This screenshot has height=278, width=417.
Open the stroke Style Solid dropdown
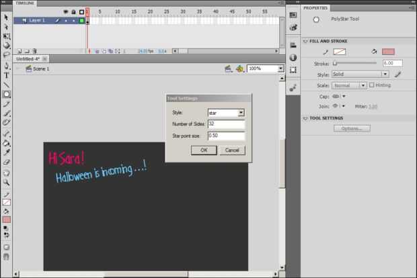(x=361, y=74)
